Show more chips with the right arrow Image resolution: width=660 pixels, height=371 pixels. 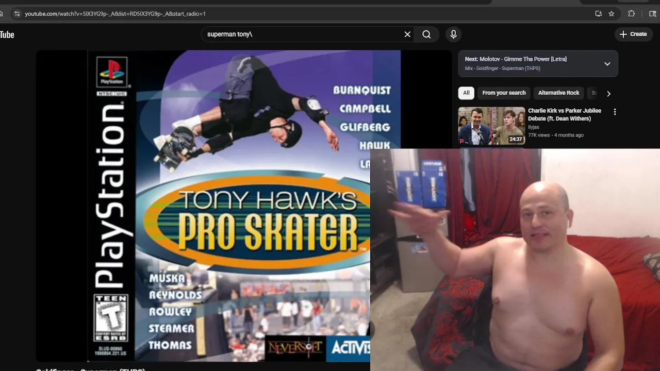click(608, 94)
